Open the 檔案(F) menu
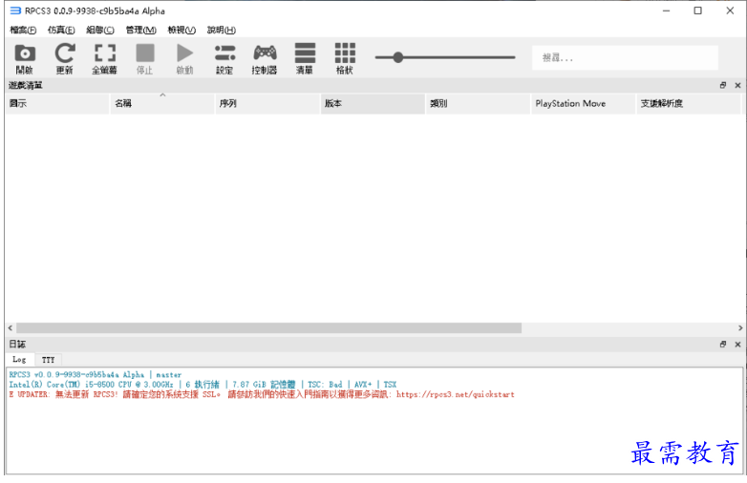The width and height of the screenshot is (747, 483). click(x=23, y=30)
